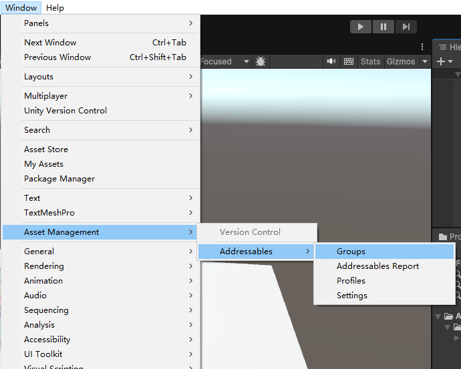Mute audio with the speaker icon
The width and height of the screenshot is (461, 369).
331,61
